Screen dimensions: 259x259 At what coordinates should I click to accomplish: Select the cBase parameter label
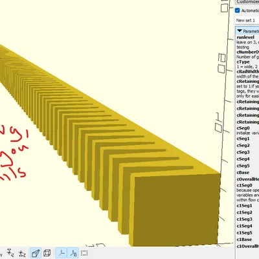coord(243,173)
